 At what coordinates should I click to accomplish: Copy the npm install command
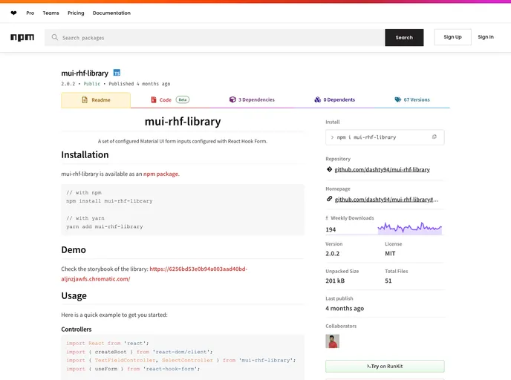(434, 137)
